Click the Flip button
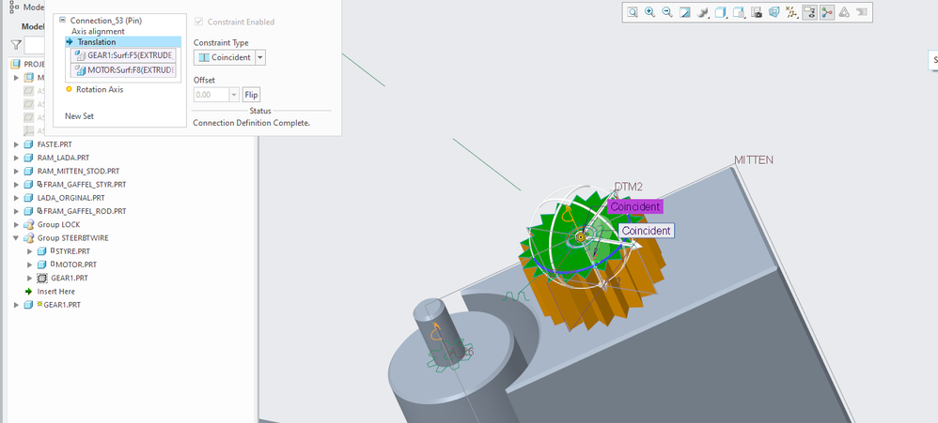 click(x=251, y=95)
